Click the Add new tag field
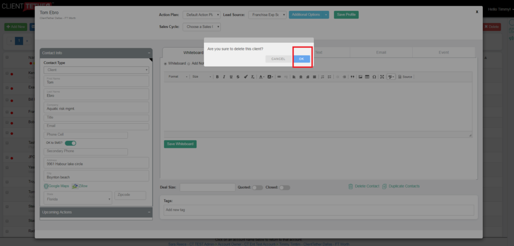 (319, 210)
